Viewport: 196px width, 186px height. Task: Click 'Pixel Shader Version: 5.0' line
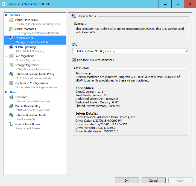click(x=92, y=95)
